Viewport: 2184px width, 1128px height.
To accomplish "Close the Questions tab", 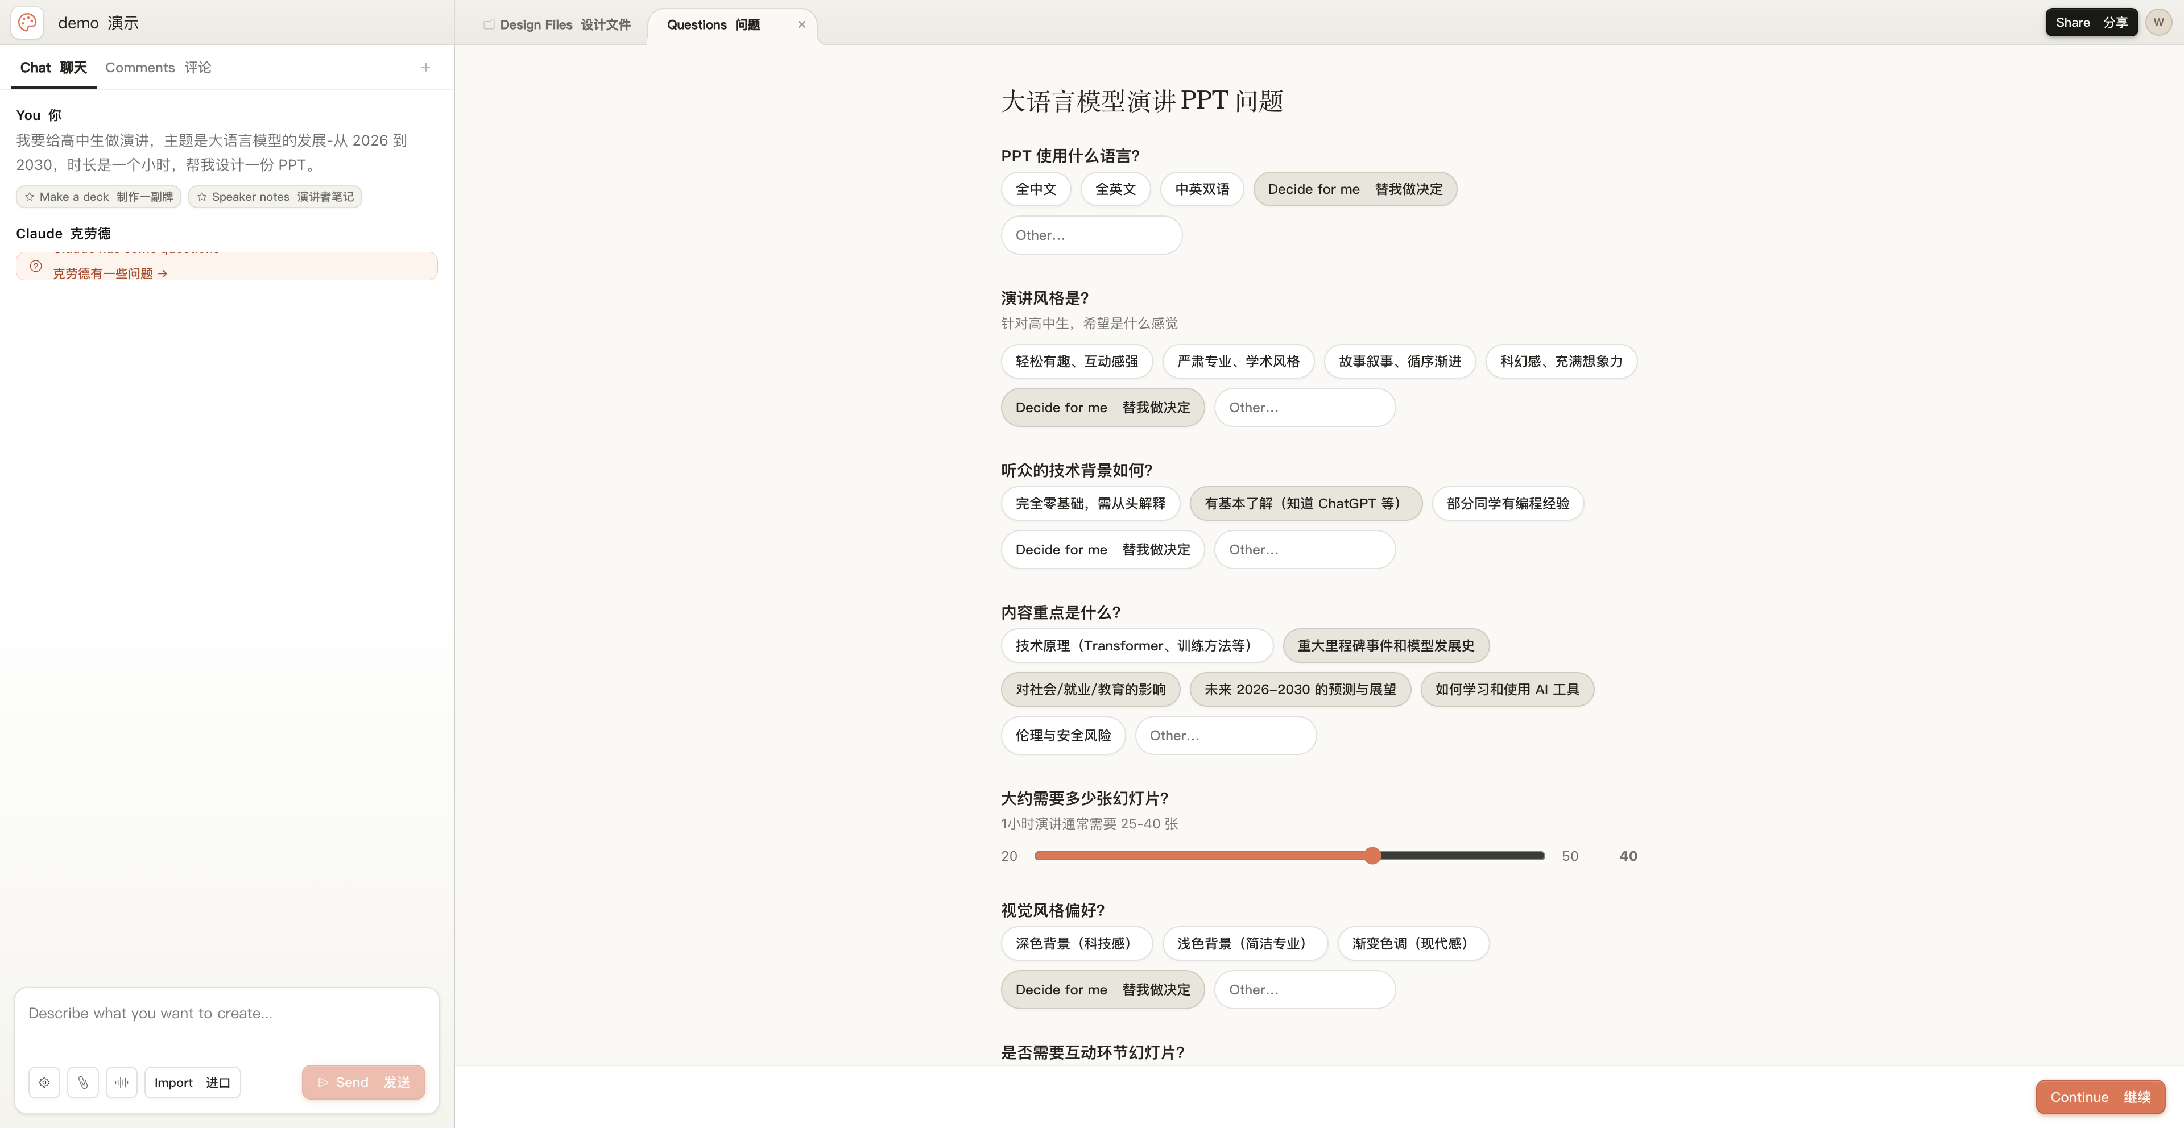I will point(801,24).
